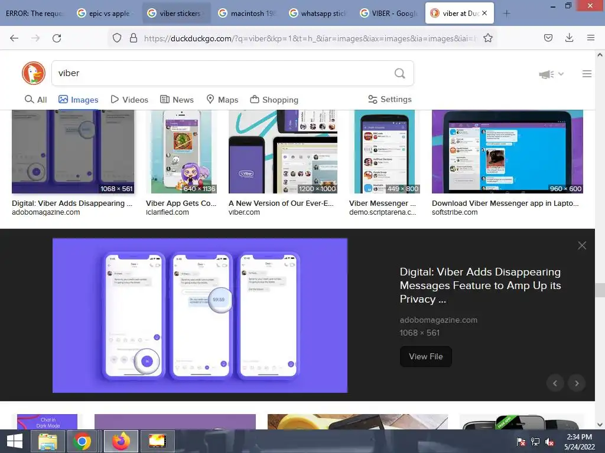Select the 960 × 600 Viber tablet thumbnail
Screen dimensions: 605x453
coord(508,152)
